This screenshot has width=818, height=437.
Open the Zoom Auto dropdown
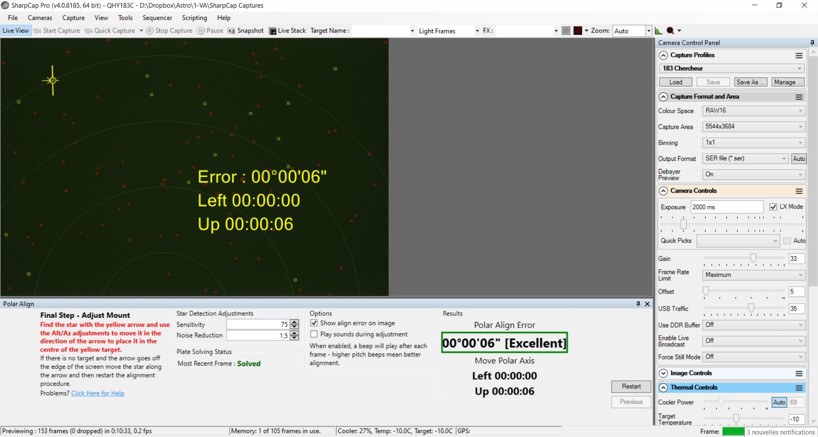tap(648, 31)
